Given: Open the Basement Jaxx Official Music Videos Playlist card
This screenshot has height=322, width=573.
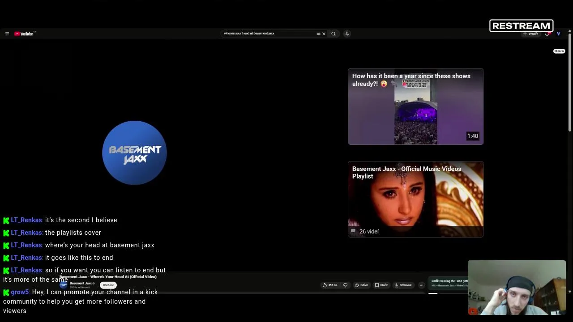Looking at the screenshot, I should (415, 199).
